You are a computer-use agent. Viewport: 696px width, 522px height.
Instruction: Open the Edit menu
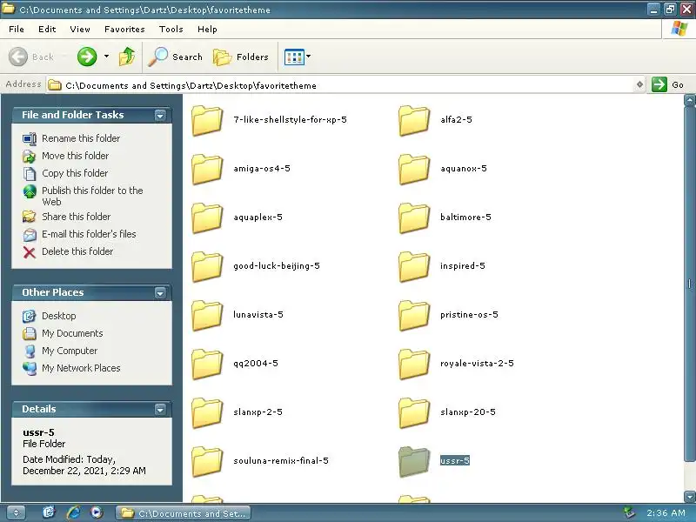(x=47, y=30)
